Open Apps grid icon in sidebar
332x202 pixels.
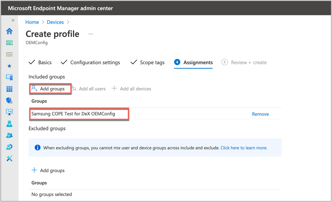9,89
